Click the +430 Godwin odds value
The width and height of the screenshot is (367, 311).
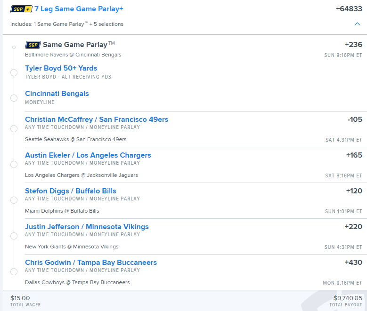(x=353, y=263)
